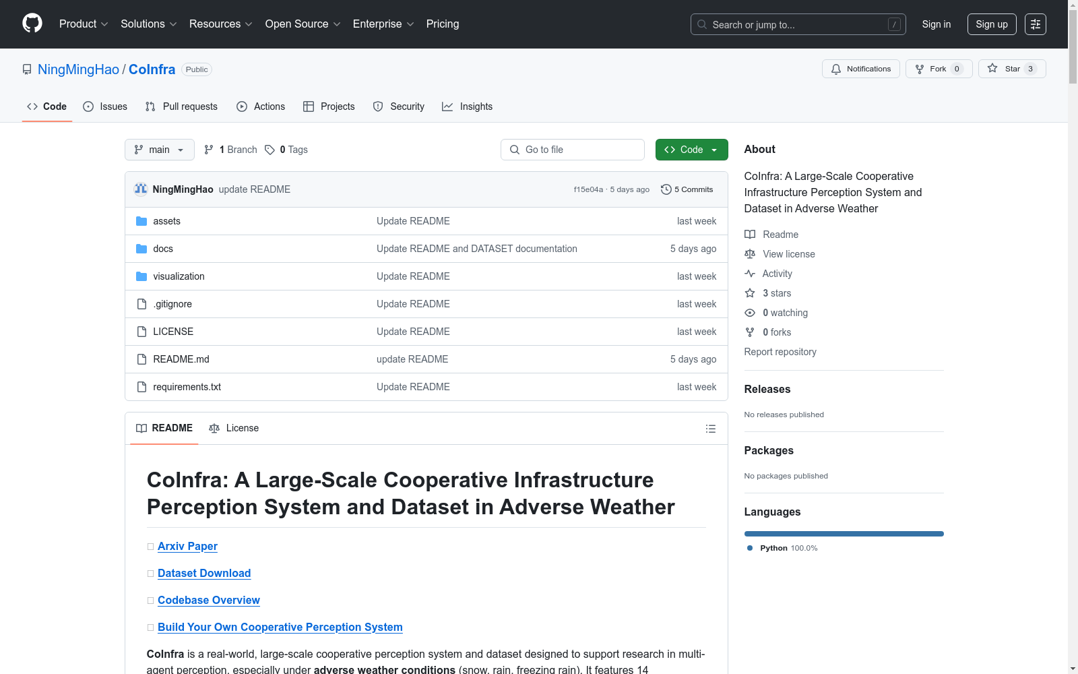
Task: Switch to the Pull requests tab
Action: pyautogui.click(x=181, y=106)
